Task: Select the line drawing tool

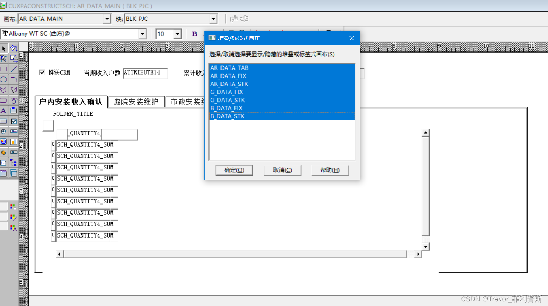Action: tap(14, 68)
